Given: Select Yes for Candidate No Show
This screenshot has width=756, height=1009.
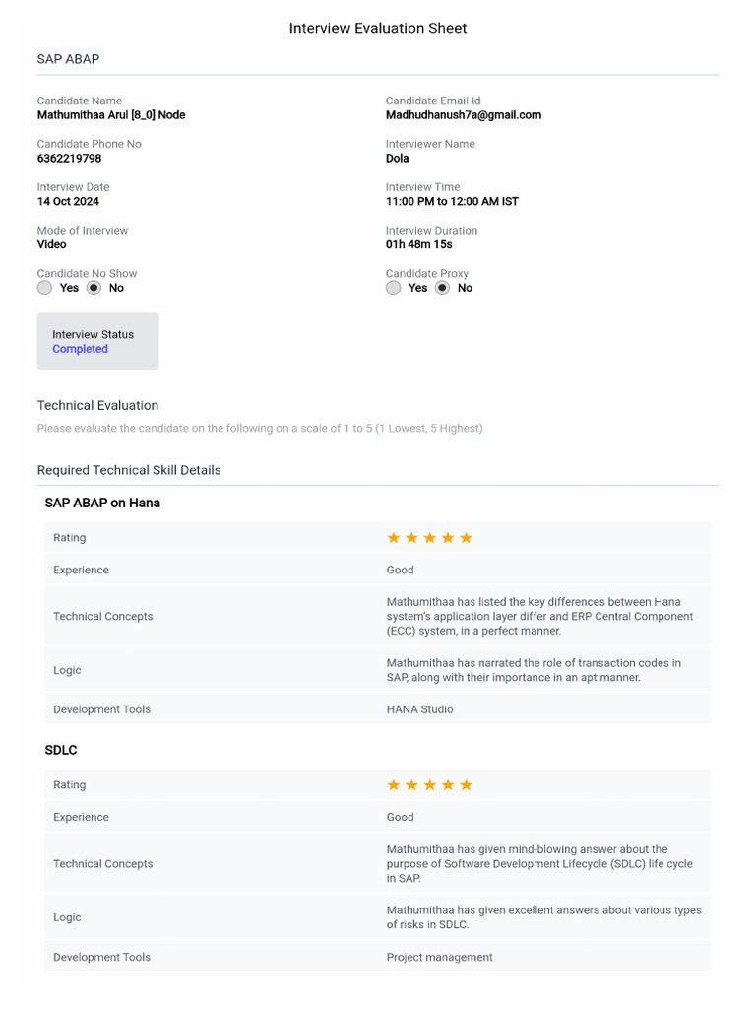Looking at the screenshot, I should click(x=45, y=288).
